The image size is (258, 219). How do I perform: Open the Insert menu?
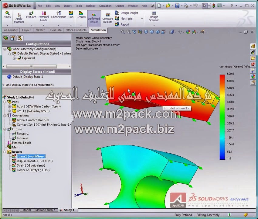click(x=68, y=6)
